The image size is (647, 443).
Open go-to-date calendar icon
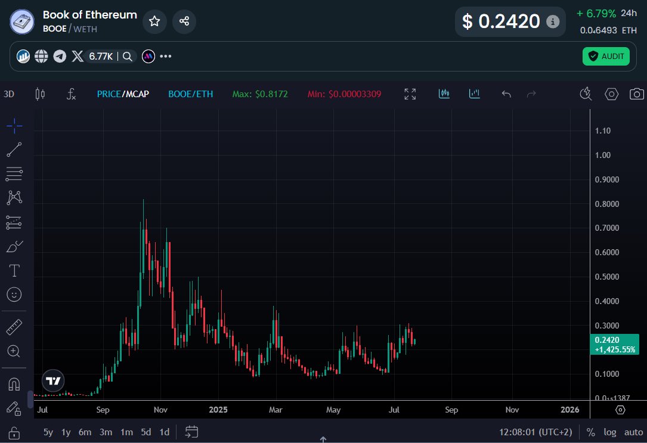[191, 432]
